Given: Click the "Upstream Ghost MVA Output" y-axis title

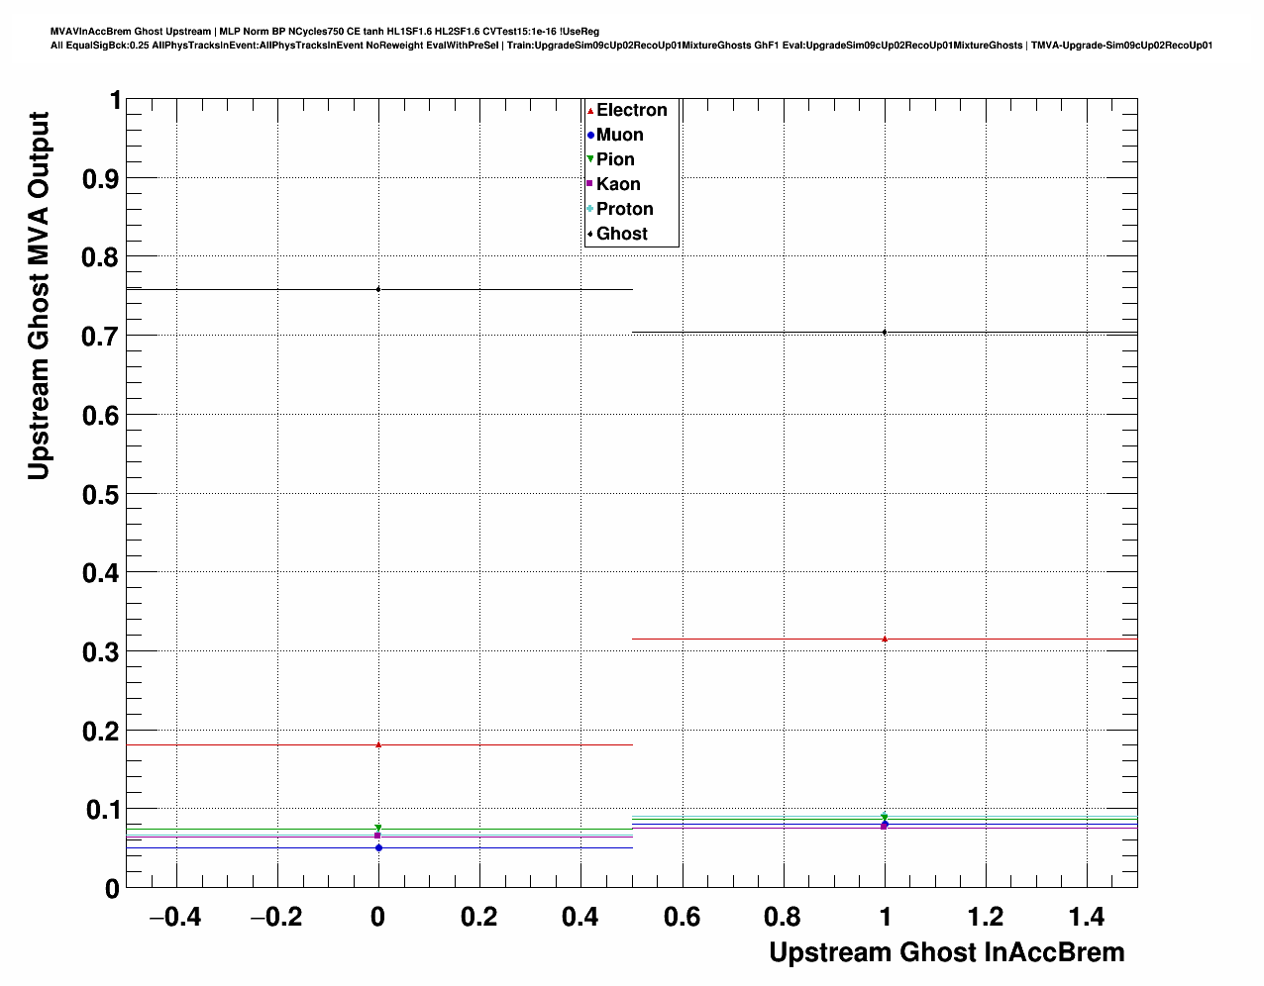Looking at the screenshot, I should point(38,295).
